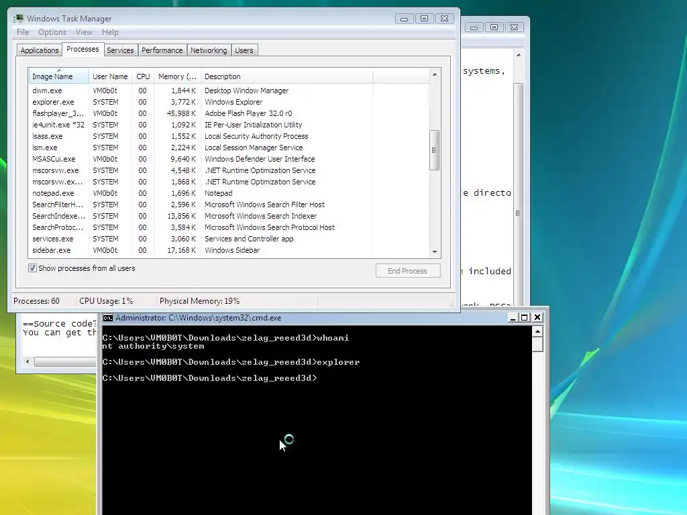Maximize the Task Manager window
Screen dimensions: 687x515
[x=424, y=18]
